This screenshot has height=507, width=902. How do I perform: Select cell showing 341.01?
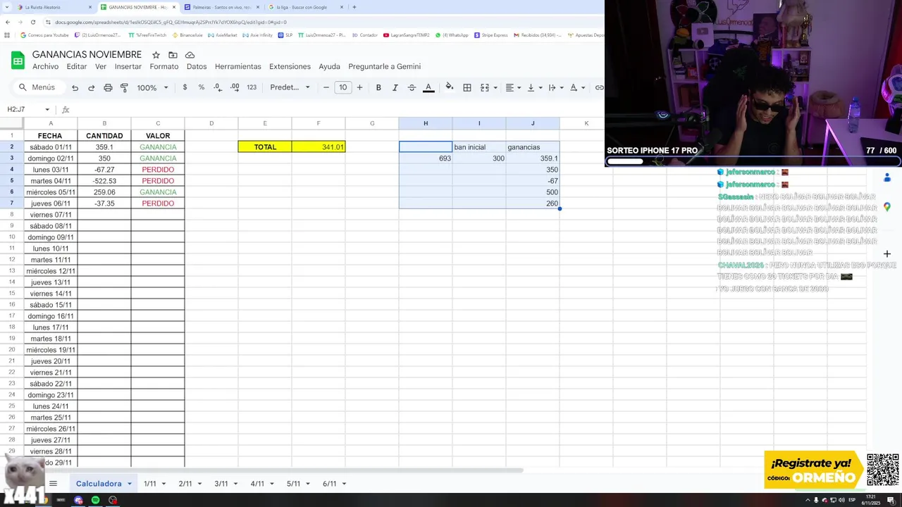point(319,146)
